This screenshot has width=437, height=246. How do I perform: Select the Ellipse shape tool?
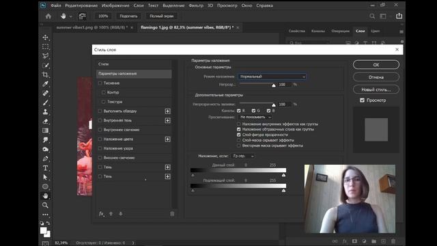(46, 187)
